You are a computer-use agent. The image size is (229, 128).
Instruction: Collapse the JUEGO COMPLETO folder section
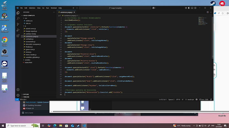pyautogui.click(x=29, y=16)
